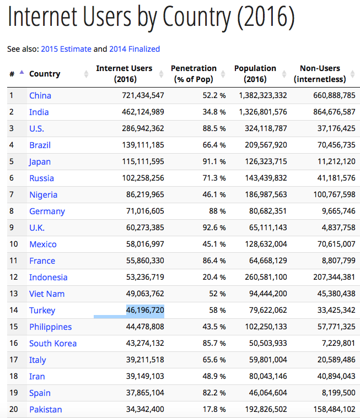Click sort arrows beside Country header
The image size is (360, 418).
click(x=86, y=74)
